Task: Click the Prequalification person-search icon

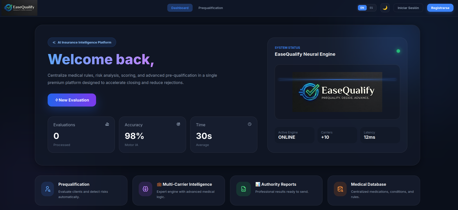Action: point(48,189)
